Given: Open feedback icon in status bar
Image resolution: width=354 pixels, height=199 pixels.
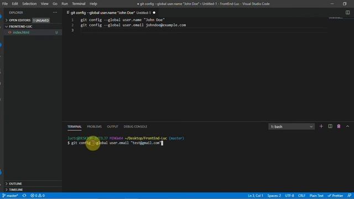Looking at the screenshot, I should pos(349,196).
